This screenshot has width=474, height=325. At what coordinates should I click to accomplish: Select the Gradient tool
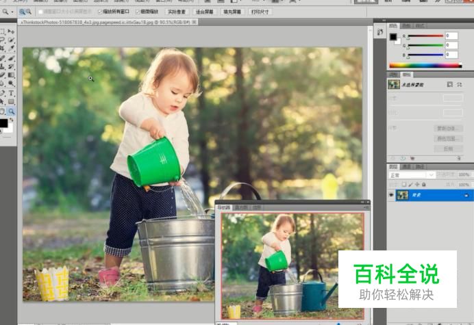coord(11,75)
